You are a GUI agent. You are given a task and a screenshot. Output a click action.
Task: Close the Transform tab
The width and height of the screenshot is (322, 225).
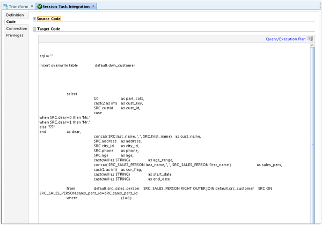coord(32,6)
